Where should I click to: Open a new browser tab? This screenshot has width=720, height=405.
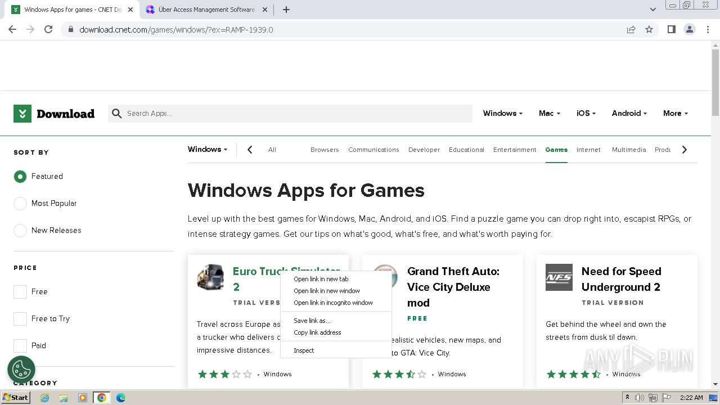click(x=286, y=10)
